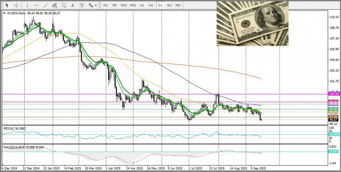Open the arrows objects dropdown
The width and height of the screenshot is (341, 172).
92,5
